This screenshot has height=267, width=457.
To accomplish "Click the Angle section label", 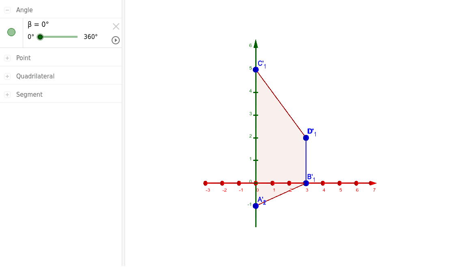I will point(24,10).
